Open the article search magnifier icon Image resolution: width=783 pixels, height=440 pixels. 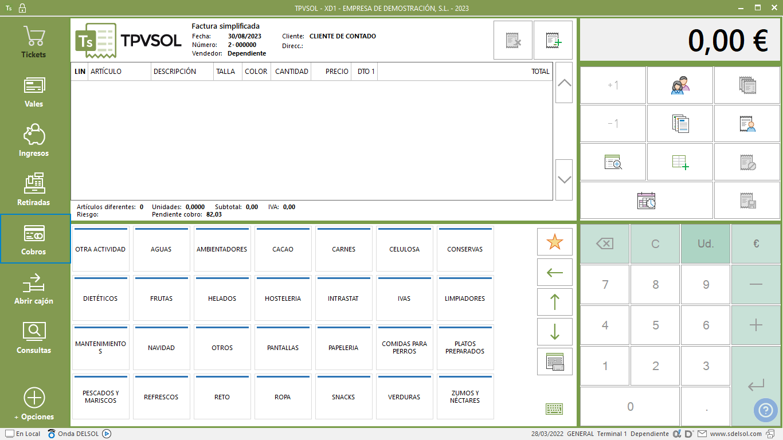tap(613, 162)
